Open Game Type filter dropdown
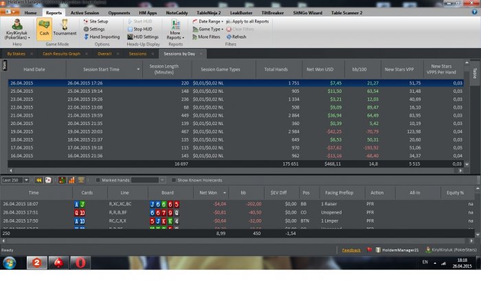Image resolution: width=481 pixels, height=281 pixels. tap(208, 29)
